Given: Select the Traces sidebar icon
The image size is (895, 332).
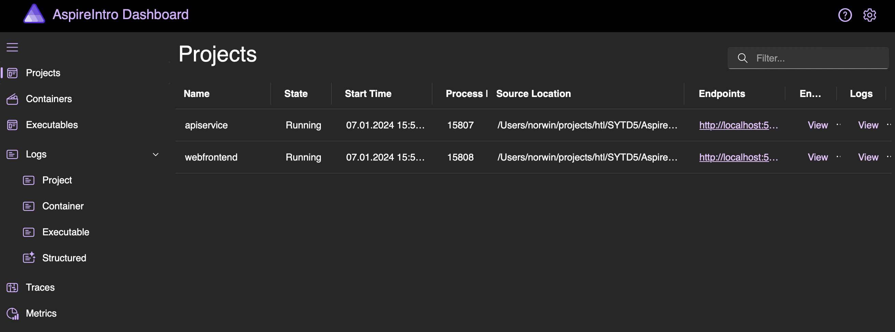Looking at the screenshot, I should (x=13, y=288).
